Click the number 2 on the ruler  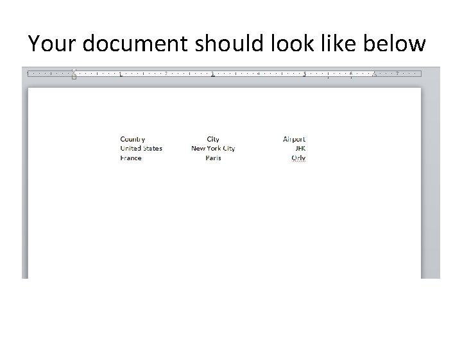(166, 74)
